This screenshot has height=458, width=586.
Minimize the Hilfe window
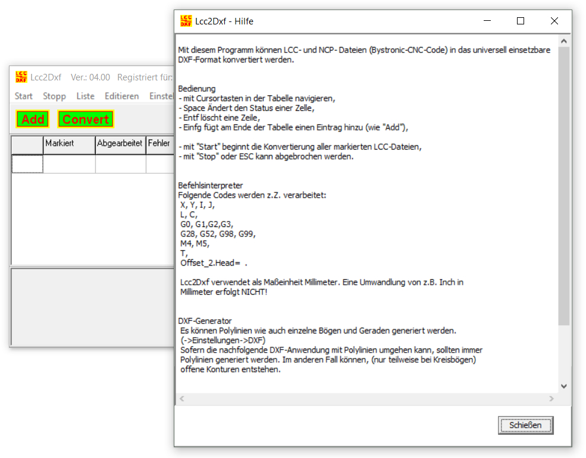point(487,21)
